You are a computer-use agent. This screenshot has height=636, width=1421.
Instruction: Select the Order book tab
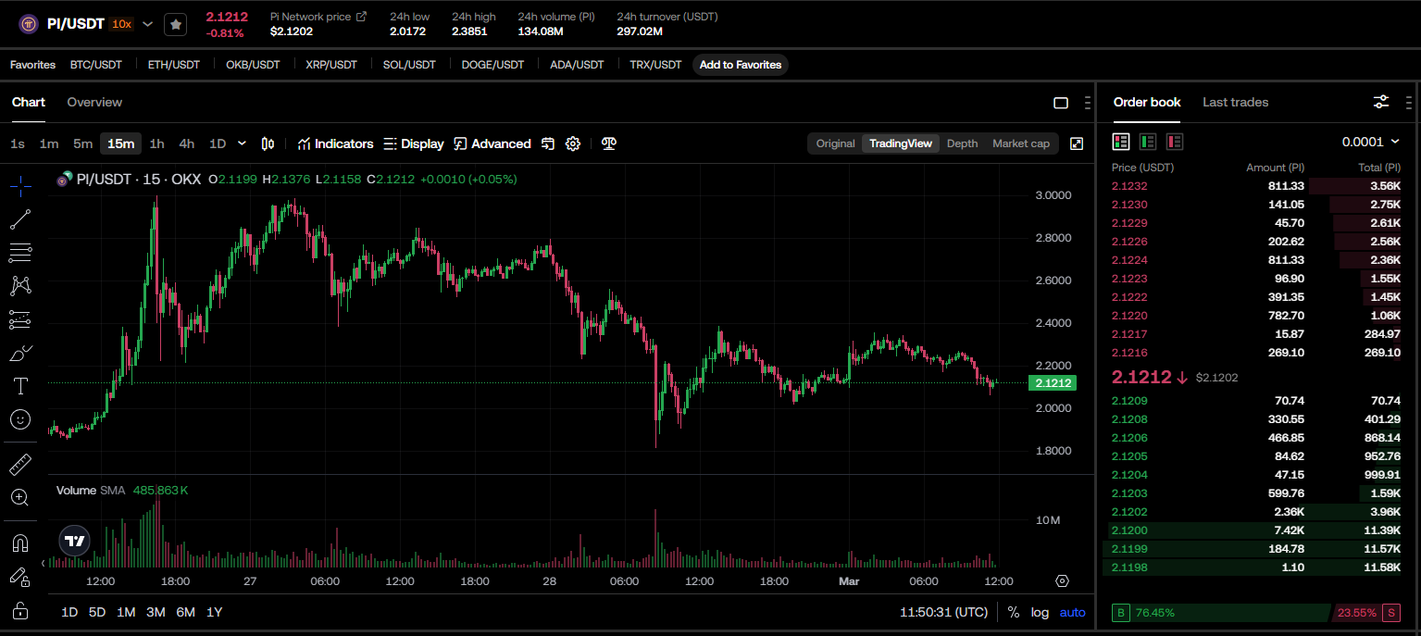tap(1147, 102)
